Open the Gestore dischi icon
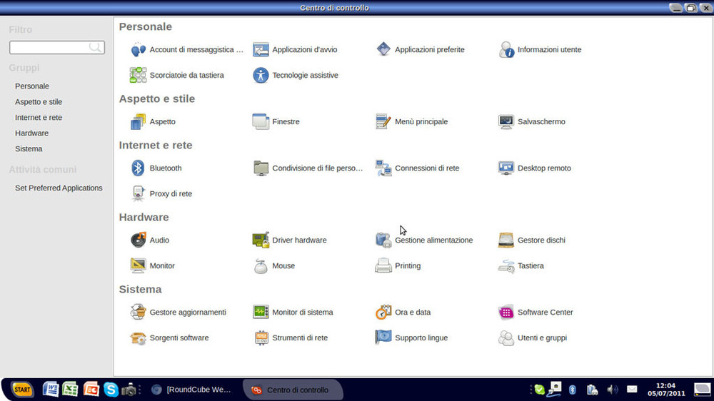This screenshot has width=714, height=401. click(x=506, y=240)
